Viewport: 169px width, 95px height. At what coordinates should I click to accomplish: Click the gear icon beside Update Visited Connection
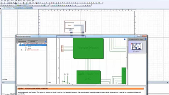pos(21,50)
